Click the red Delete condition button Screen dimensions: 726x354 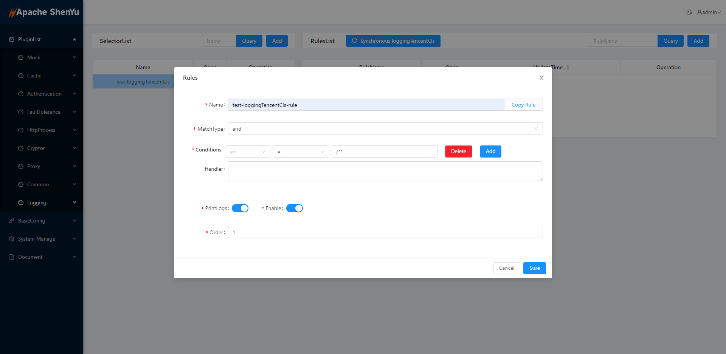[458, 151]
